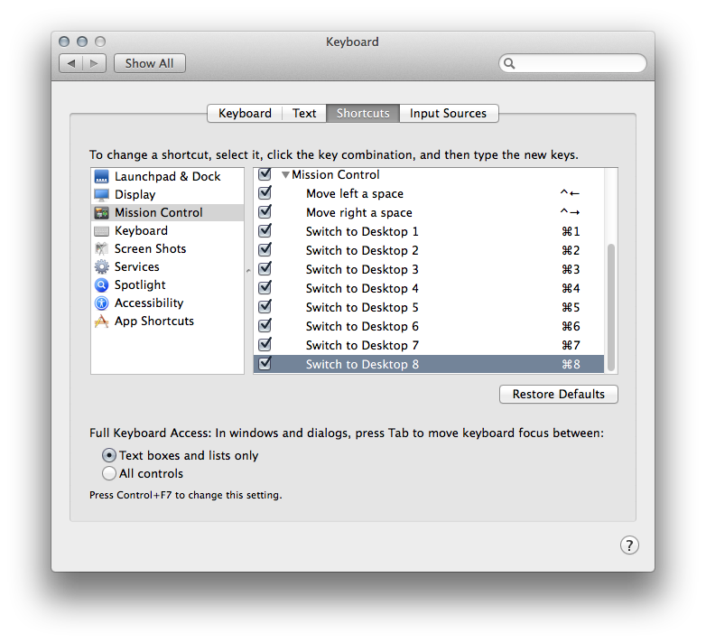Click the Keyboard category icon
Screen dimensions: 706x643
point(101,231)
